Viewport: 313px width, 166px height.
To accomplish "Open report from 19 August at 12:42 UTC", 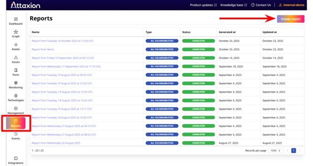I will (62, 101).
